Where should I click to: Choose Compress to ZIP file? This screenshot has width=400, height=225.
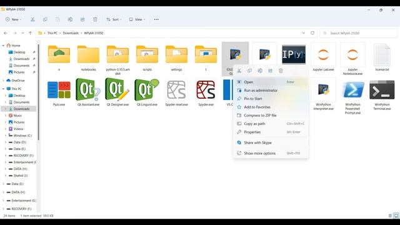[x=271, y=115]
